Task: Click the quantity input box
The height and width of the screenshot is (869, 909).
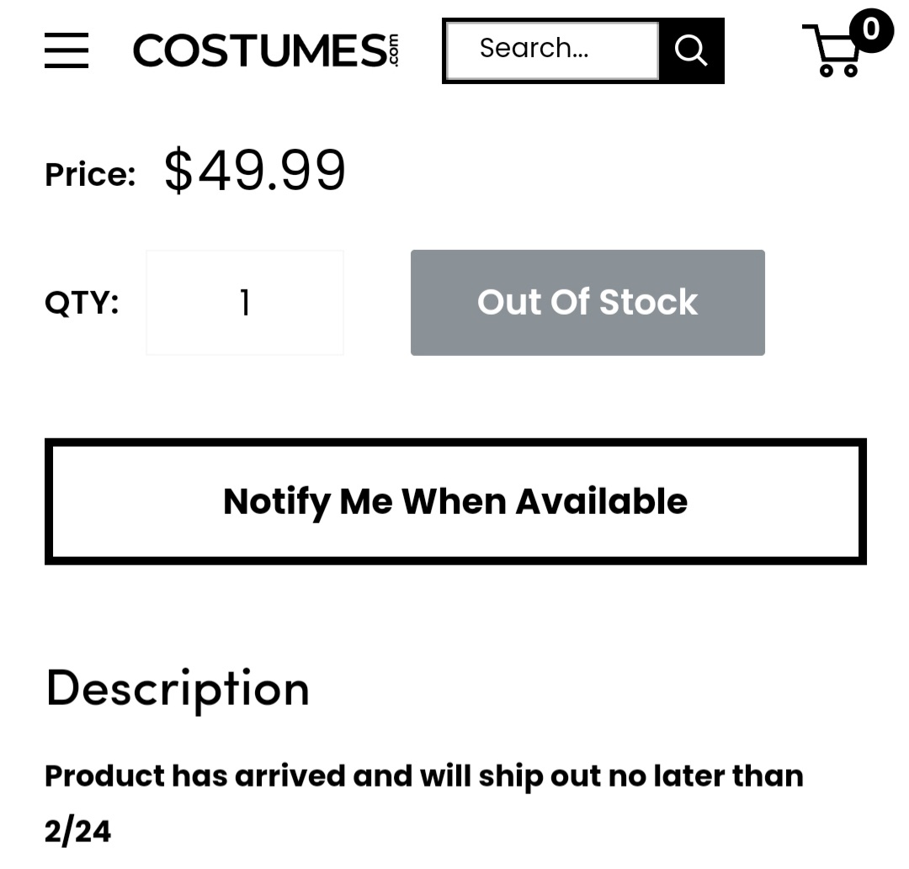Action: point(245,302)
